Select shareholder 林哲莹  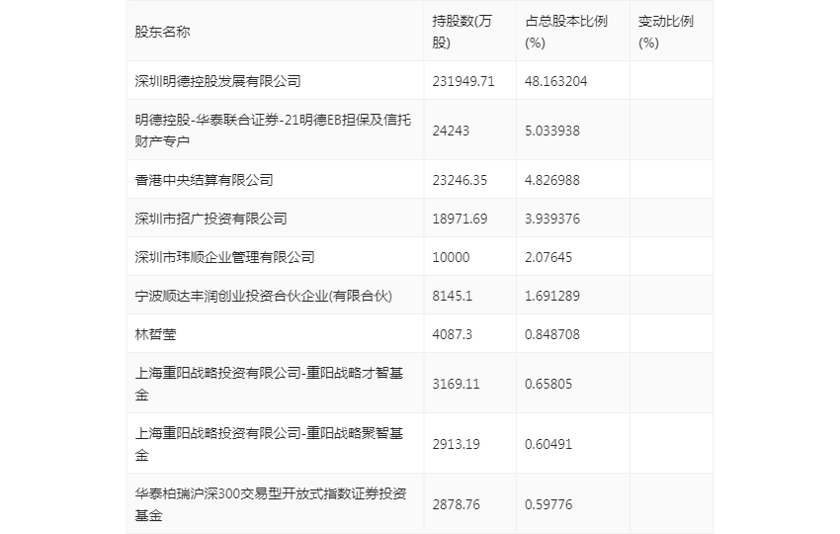click(x=155, y=334)
